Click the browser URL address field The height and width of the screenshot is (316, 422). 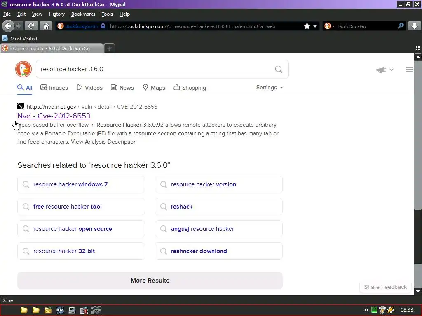coord(204,26)
